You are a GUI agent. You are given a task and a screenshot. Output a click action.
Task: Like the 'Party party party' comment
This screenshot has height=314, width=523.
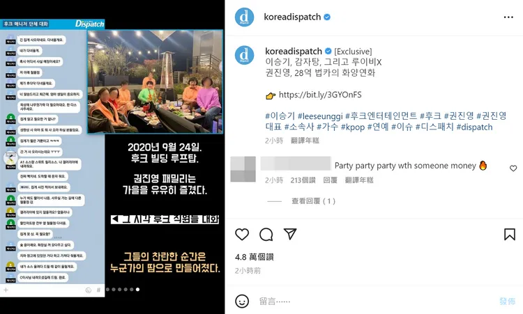pyautogui.click(x=513, y=168)
